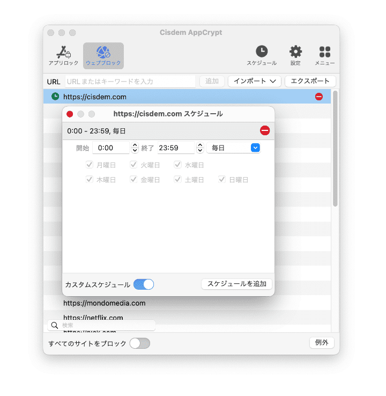Screen dimensions: 386x396
Task: Select https://mondomedia.com in the list
Action: (x=104, y=303)
